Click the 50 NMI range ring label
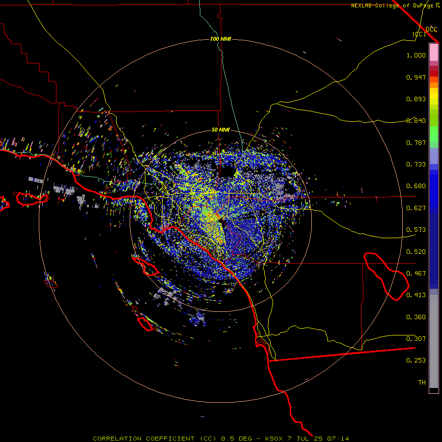Screen dimensions: 442x442 pyautogui.click(x=221, y=130)
